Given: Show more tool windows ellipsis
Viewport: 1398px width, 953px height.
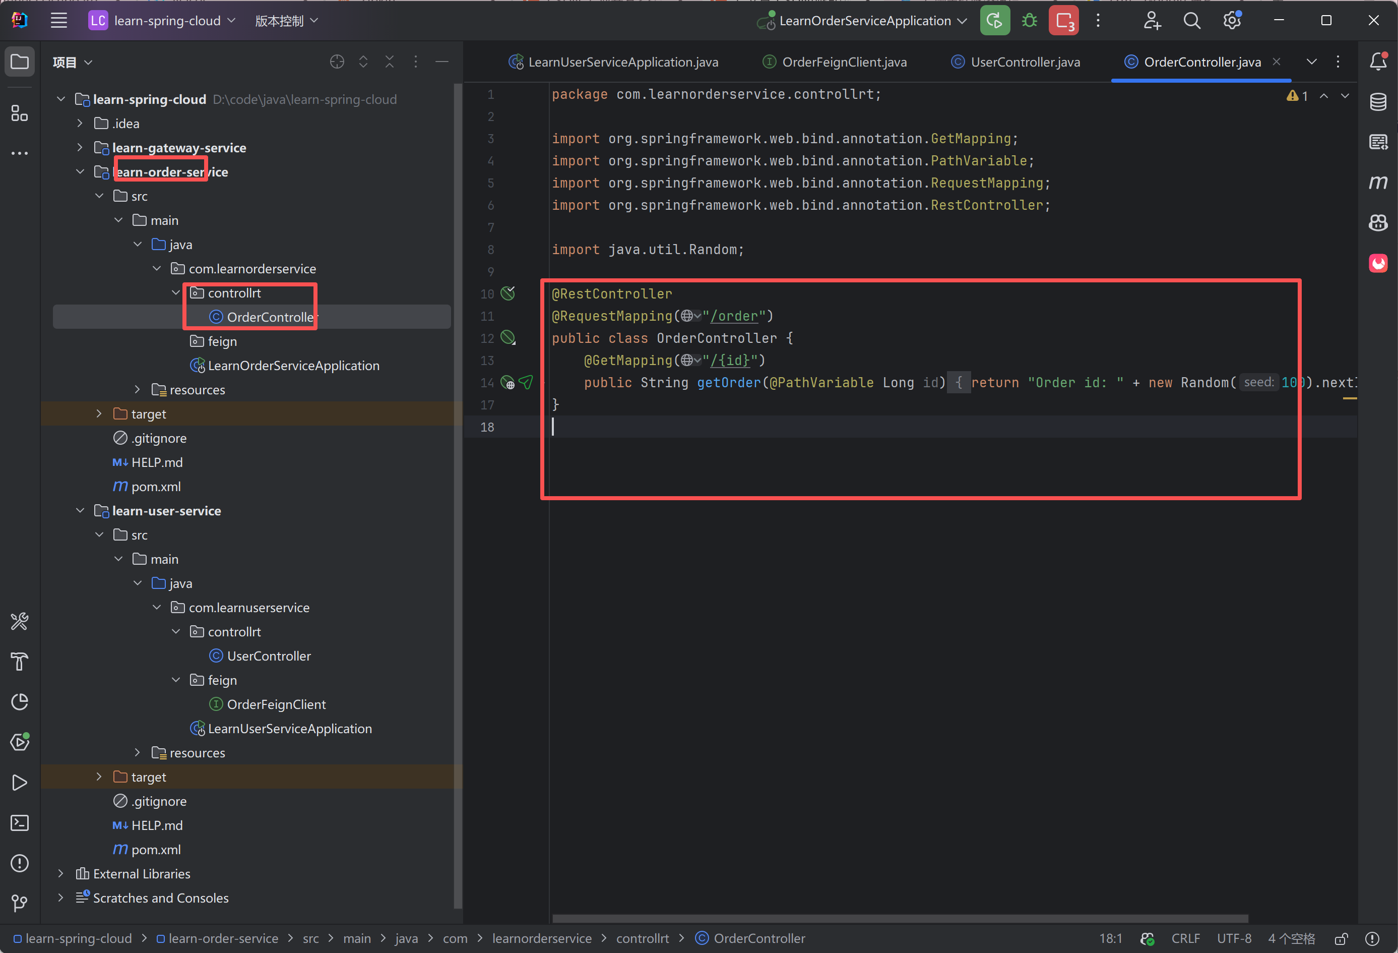Looking at the screenshot, I should pos(20,153).
